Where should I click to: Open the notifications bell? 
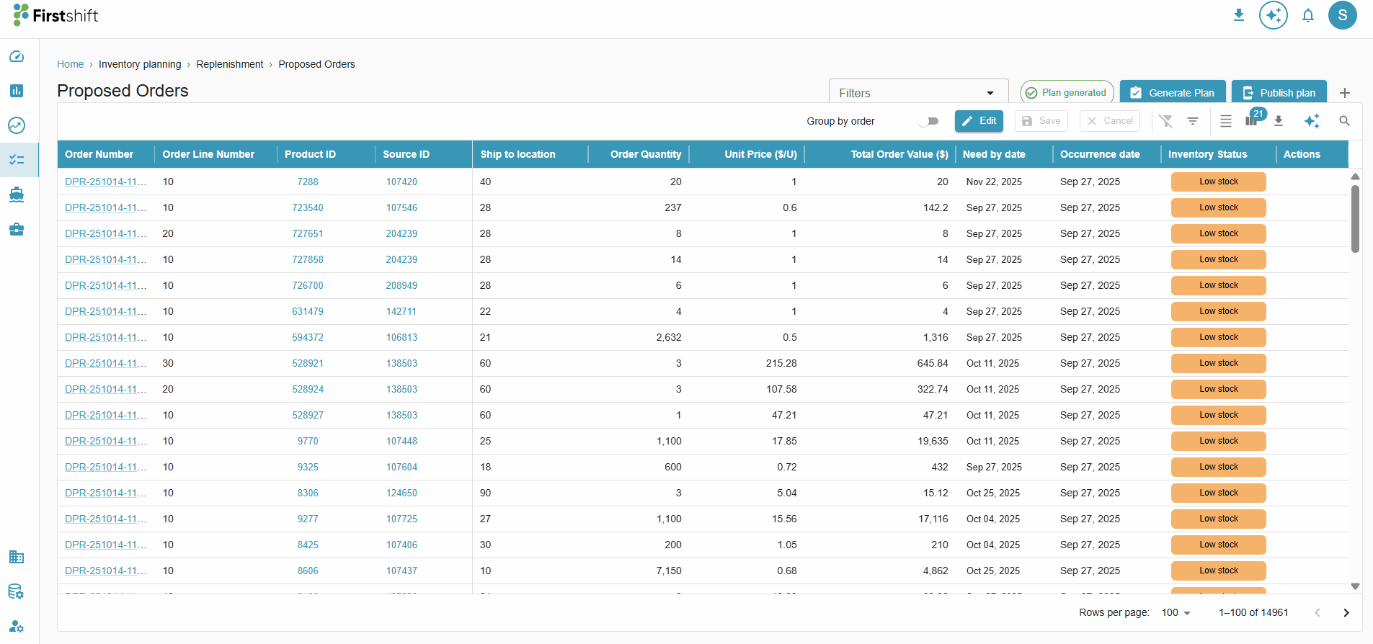pos(1308,15)
